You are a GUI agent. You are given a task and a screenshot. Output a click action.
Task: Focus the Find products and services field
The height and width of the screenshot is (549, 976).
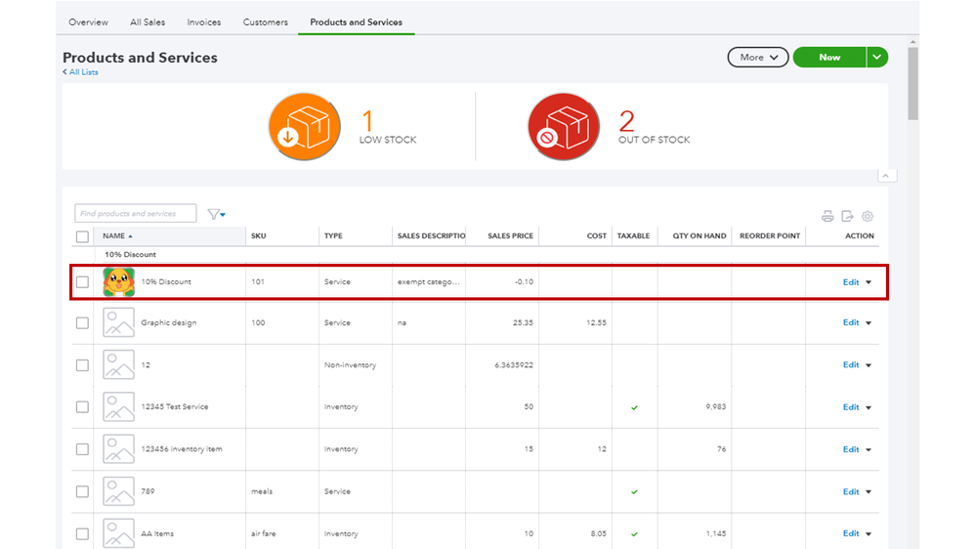pyautogui.click(x=135, y=214)
